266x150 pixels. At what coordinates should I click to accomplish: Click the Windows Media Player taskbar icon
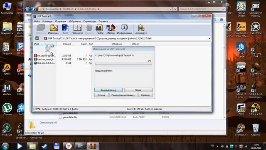20,146
